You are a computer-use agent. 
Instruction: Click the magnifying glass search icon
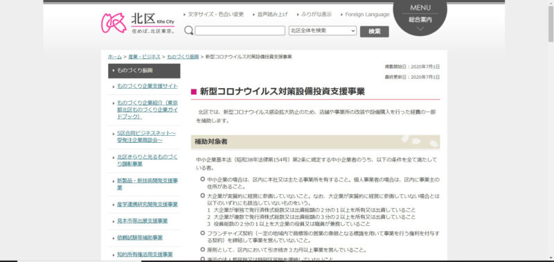click(188, 30)
